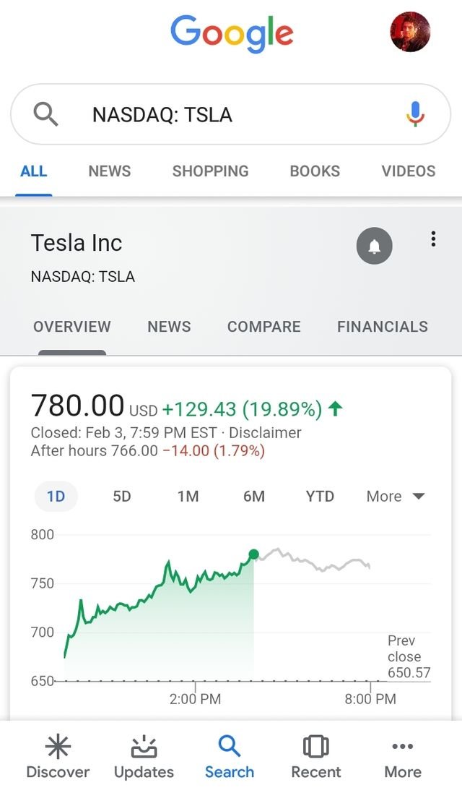
Task: Toggle Tesla stock alert bell
Action: tap(374, 247)
